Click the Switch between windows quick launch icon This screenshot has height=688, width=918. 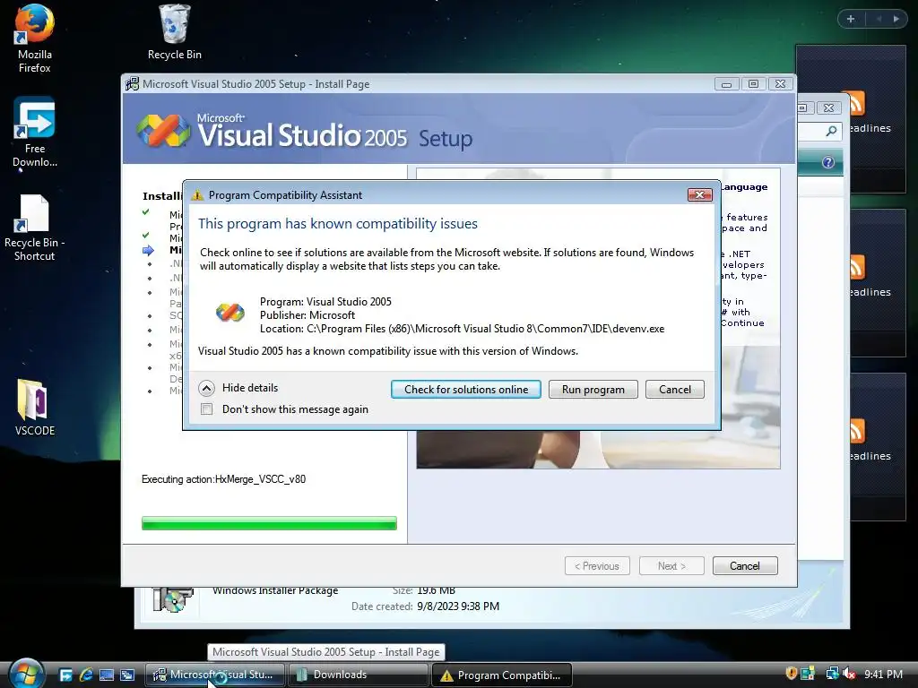coord(127,675)
